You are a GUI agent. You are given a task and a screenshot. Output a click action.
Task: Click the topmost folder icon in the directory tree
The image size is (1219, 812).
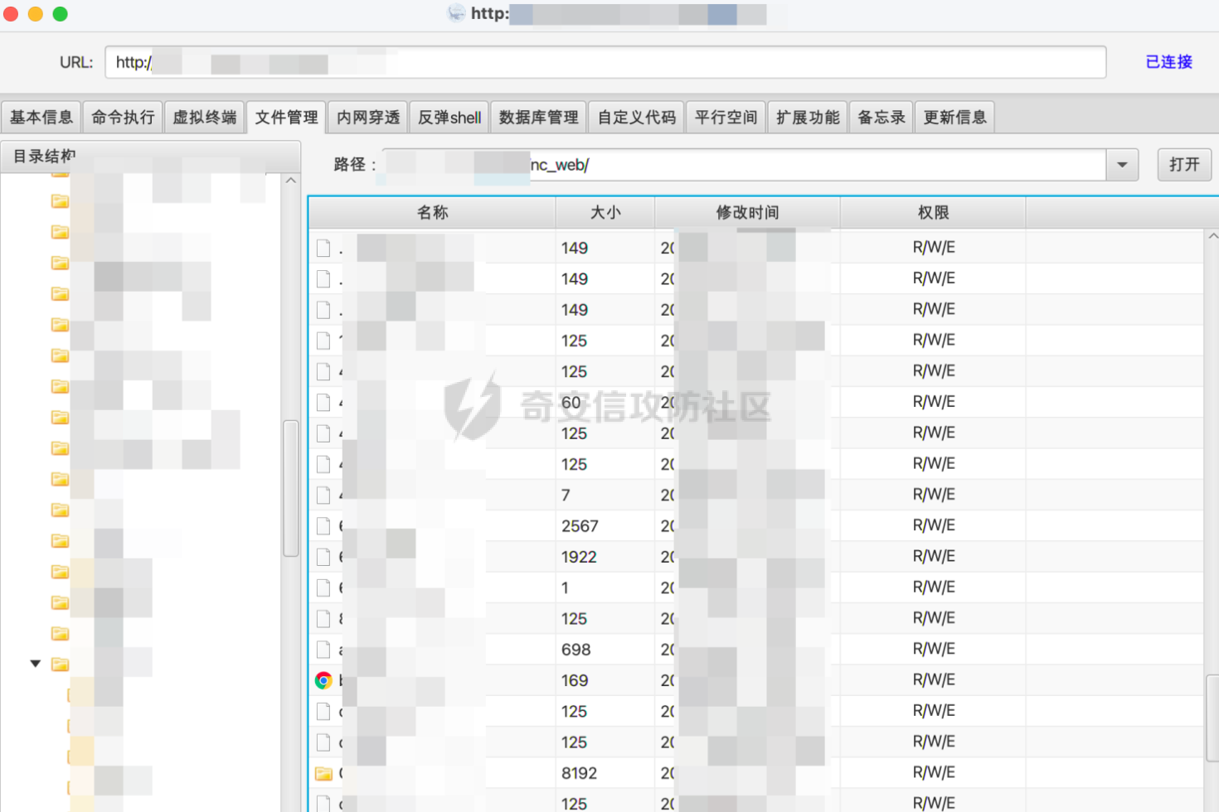pyautogui.click(x=60, y=201)
